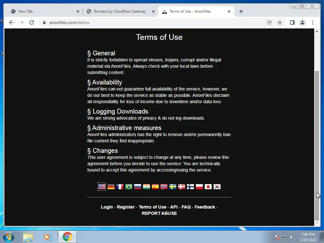Viewport: 324px width, 243px height.
Task: Open a new browser tab
Action: (x=241, y=11)
